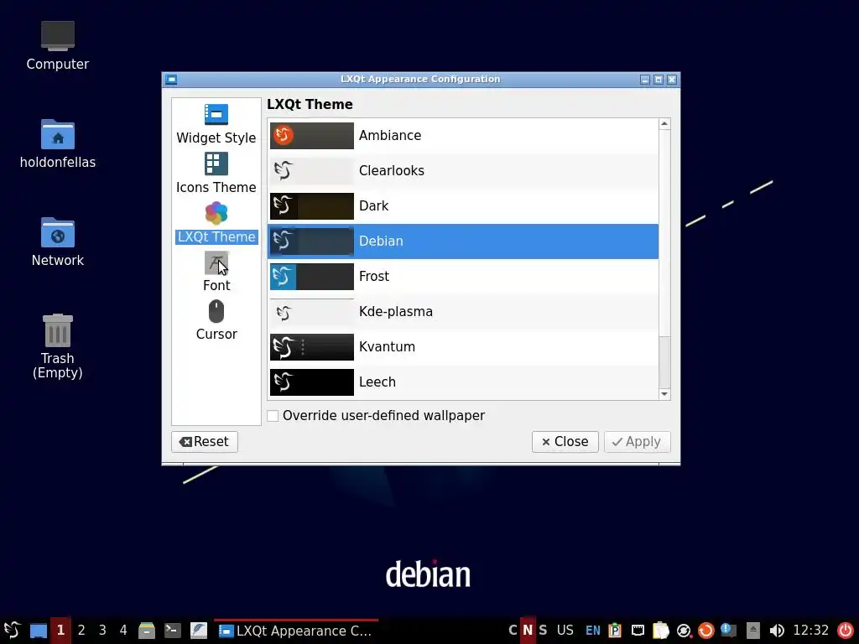Choose the Kde-plasma theme
This screenshot has width=859, height=644.
(x=463, y=312)
